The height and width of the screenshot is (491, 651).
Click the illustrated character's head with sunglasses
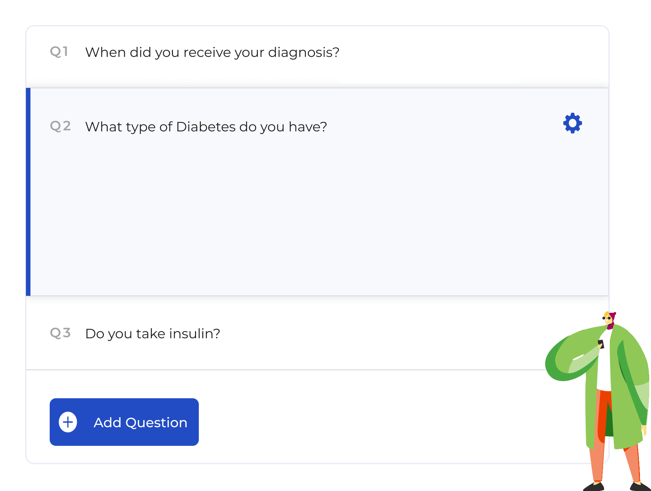pos(609,319)
